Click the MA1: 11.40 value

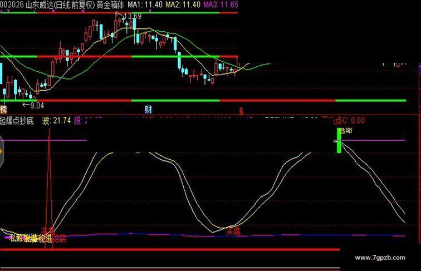click(x=145, y=4)
